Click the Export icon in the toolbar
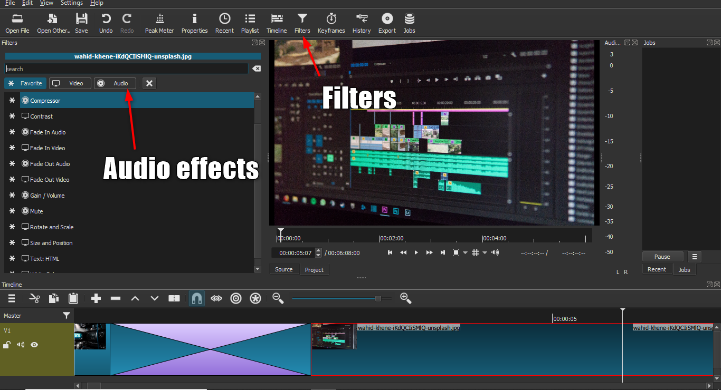Screen dimensions: 721x390 [x=387, y=22]
